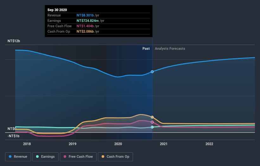
Task: Click the NT$8.301b revenue value
Action: [85, 15]
